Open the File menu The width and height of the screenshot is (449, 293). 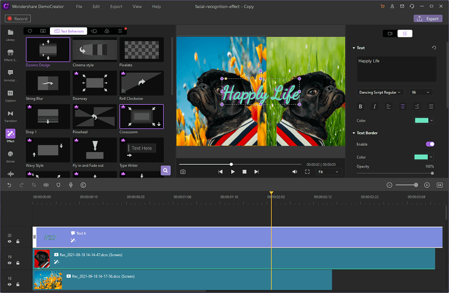point(79,6)
